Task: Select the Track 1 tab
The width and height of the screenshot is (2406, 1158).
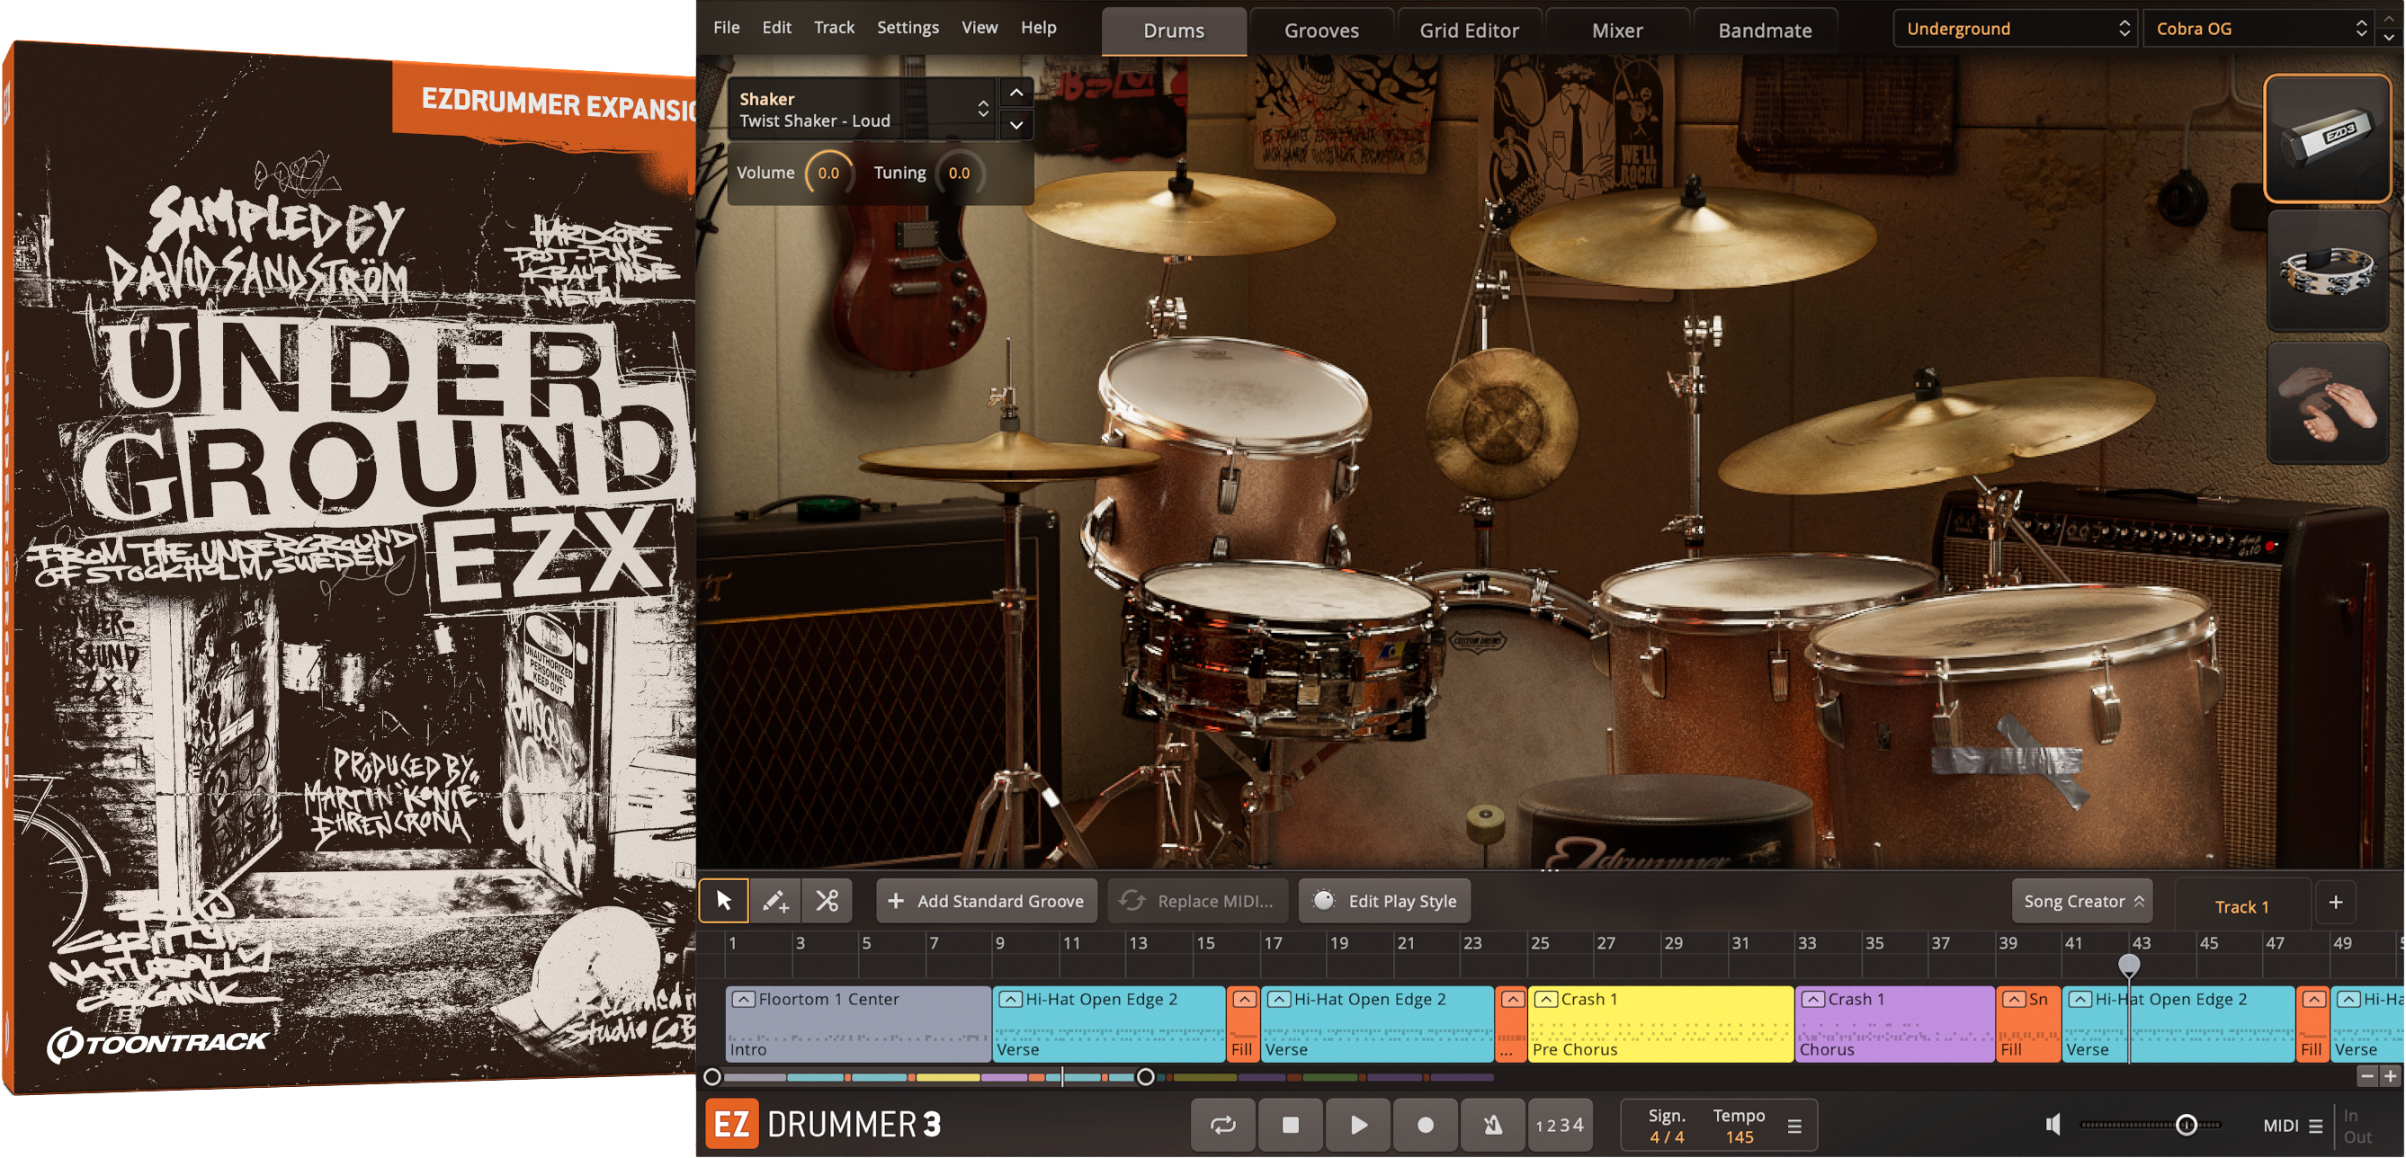Action: pos(2241,907)
